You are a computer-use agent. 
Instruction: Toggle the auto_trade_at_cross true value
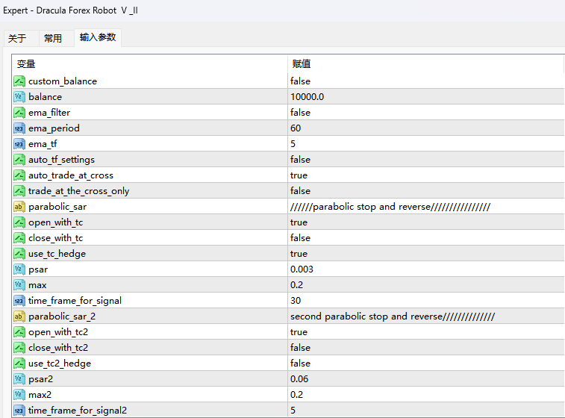point(299,175)
